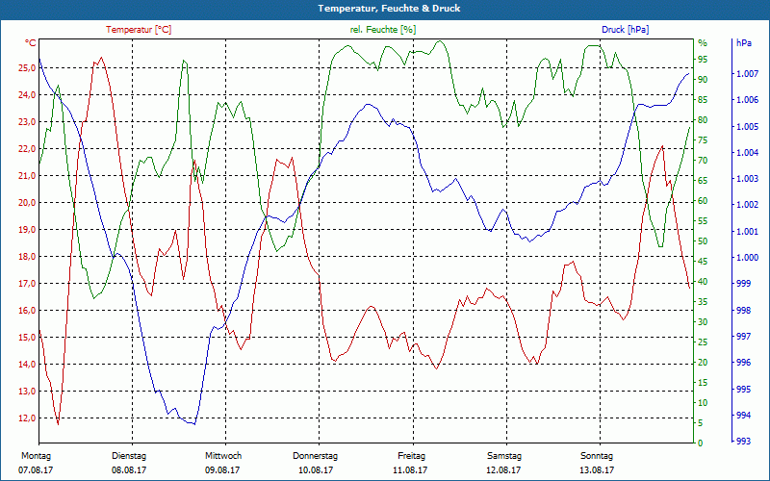This screenshot has width=770, height=481.
Task: Click the "40" tick on the green humidity axis
Action: point(704,282)
